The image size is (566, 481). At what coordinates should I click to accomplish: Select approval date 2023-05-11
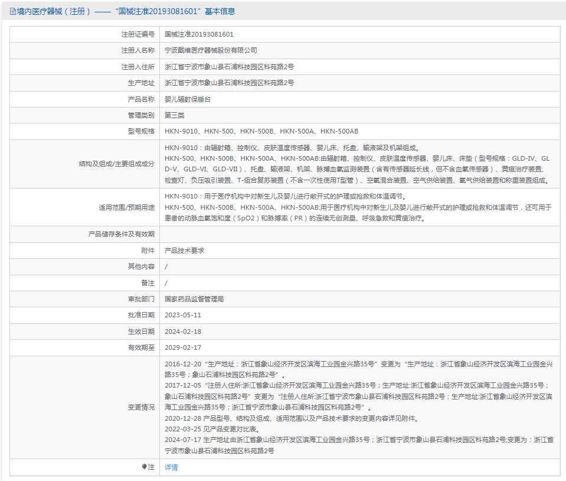183,315
